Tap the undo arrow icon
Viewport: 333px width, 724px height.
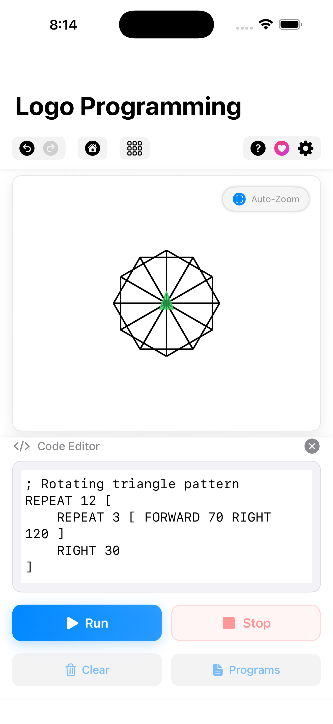point(27,148)
